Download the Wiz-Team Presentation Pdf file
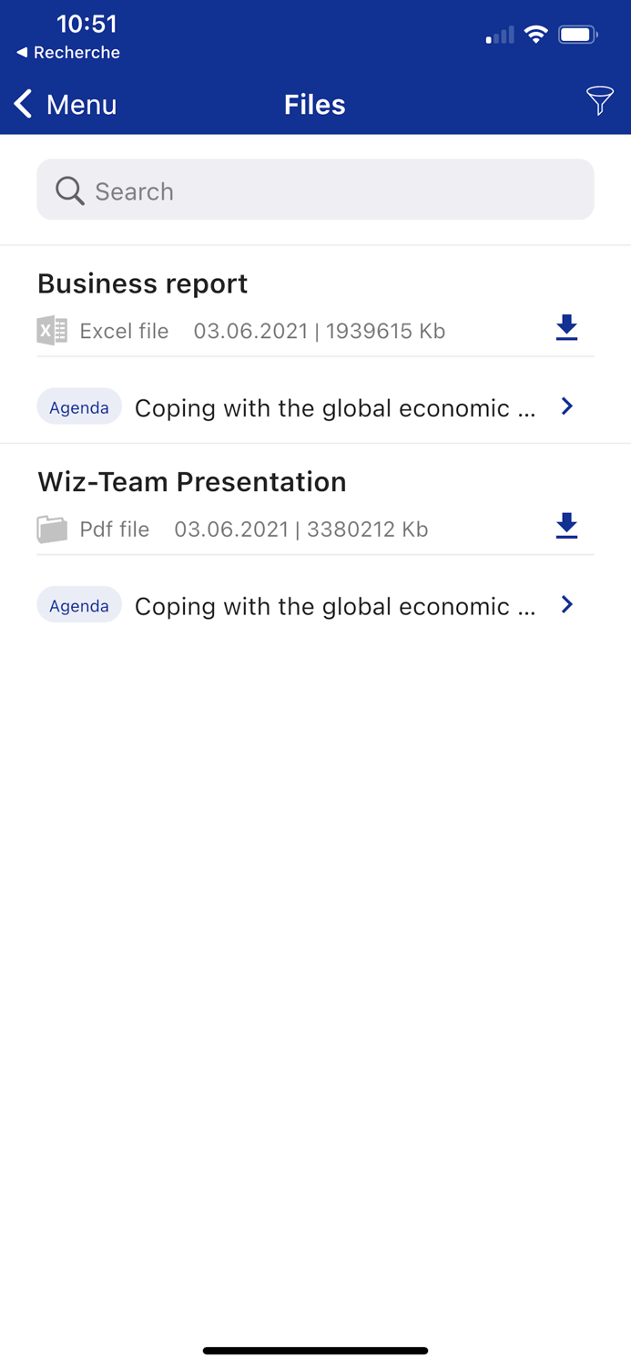 [566, 526]
